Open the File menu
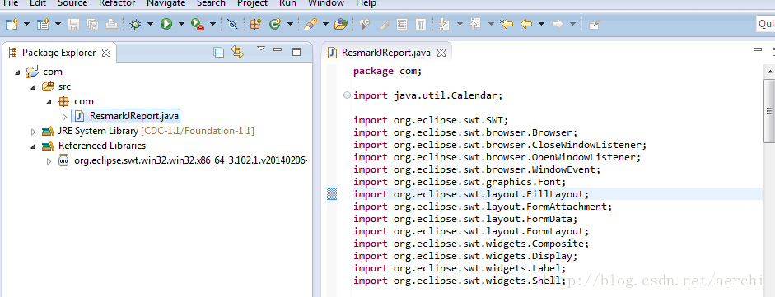 tap(11, 3)
